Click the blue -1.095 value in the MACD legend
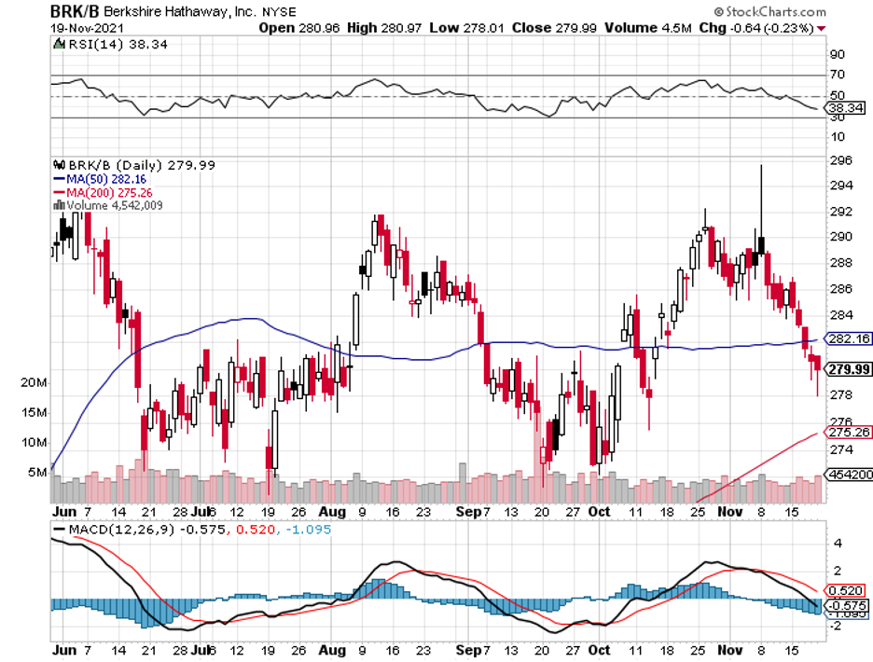The width and height of the screenshot is (873, 662). (309, 529)
